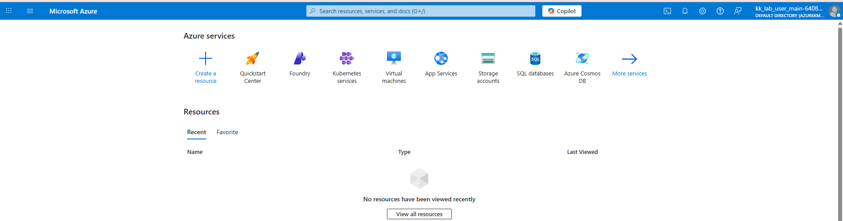Screen dimensions: 843x221
Task: Launch Cloud Shell from top bar
Action: pyautogui.click(x=667, y=11)
